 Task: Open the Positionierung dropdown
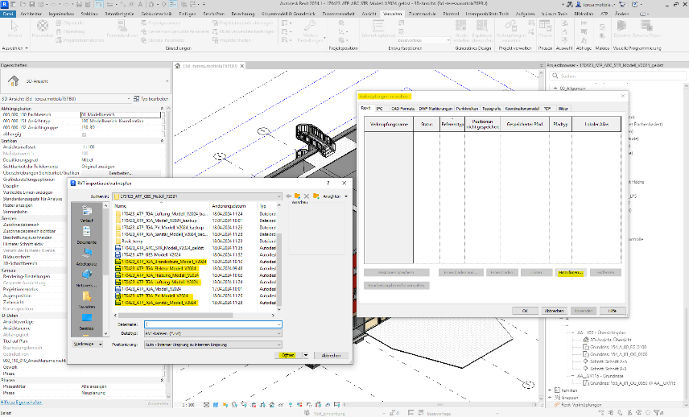(278, 344)
